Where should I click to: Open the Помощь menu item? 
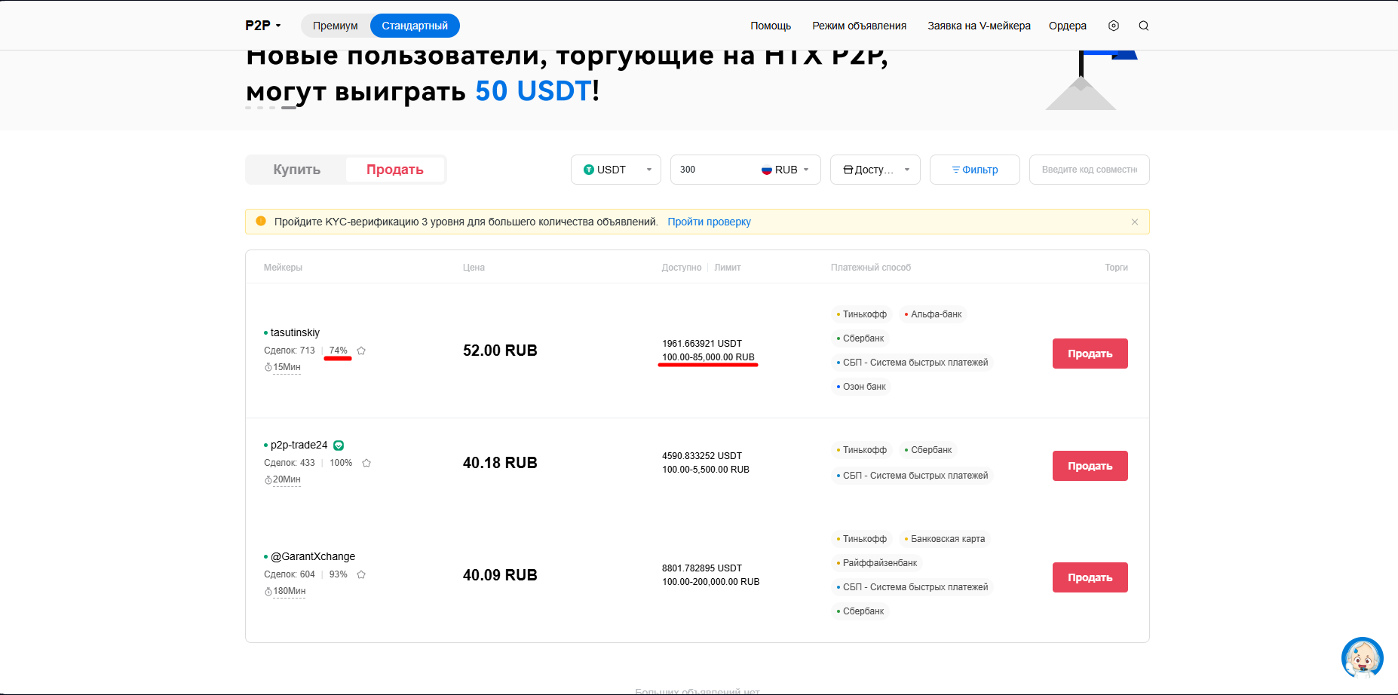(771, 26)
